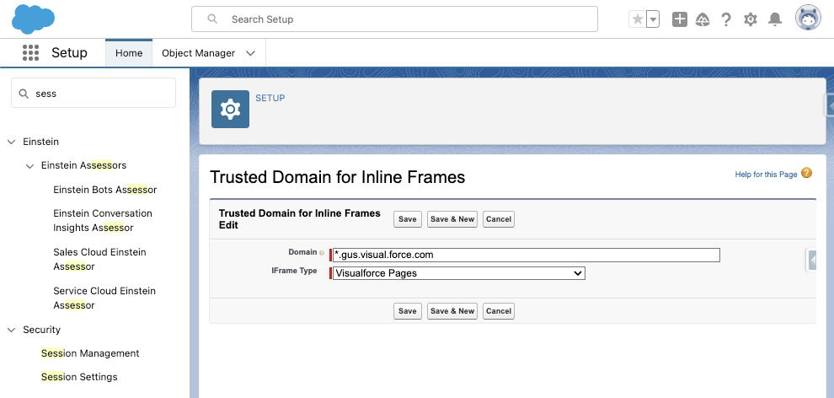This screenshot has width=834, height=398.
Task: Open the user profile avatar
Action: pyautogui.click(x=808, y=18)
